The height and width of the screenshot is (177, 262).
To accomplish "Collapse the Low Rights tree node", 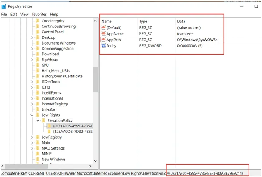I will coord(32,115).
